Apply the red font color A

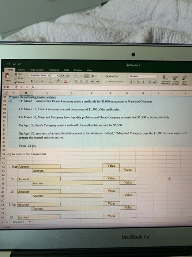pos(65,81)
